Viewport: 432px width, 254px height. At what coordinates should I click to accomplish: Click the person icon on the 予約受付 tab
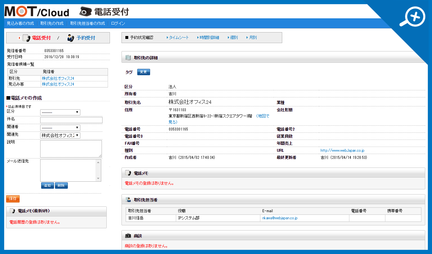pyautogui.click(x=70, y=38)
